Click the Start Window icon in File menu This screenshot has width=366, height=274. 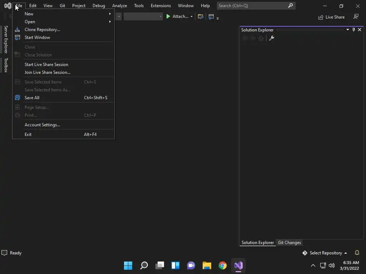pyautogui.click(x=17, y=37)
